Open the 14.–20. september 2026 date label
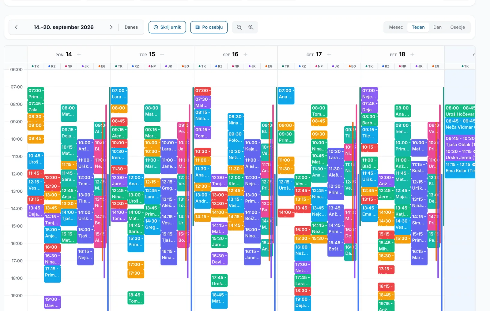The width and height of the screenshot is (490, 311). tap(64, 27)
